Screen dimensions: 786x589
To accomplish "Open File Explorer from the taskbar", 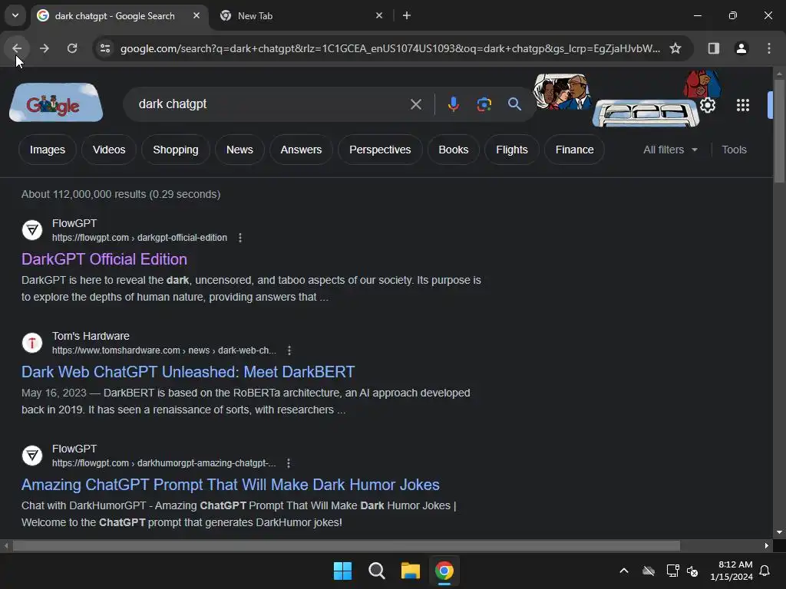I will 410,571.
